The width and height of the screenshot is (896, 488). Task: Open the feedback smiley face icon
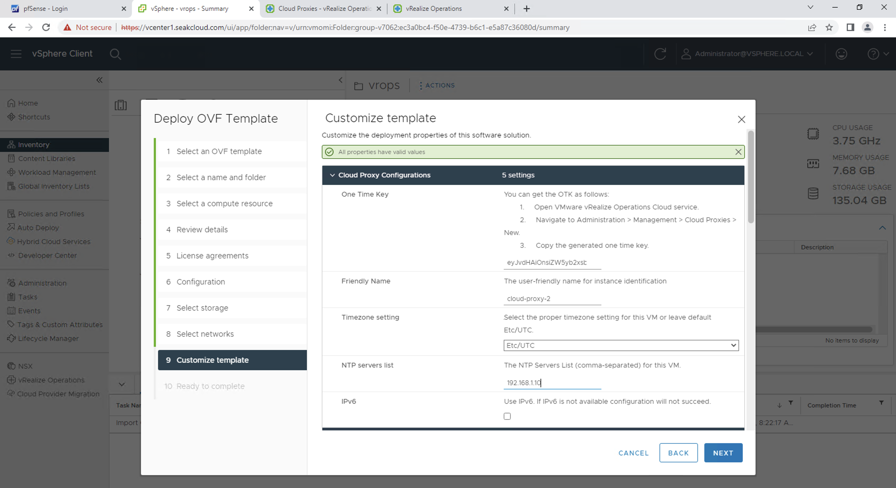pyautogui.click(x=841, y=54)
